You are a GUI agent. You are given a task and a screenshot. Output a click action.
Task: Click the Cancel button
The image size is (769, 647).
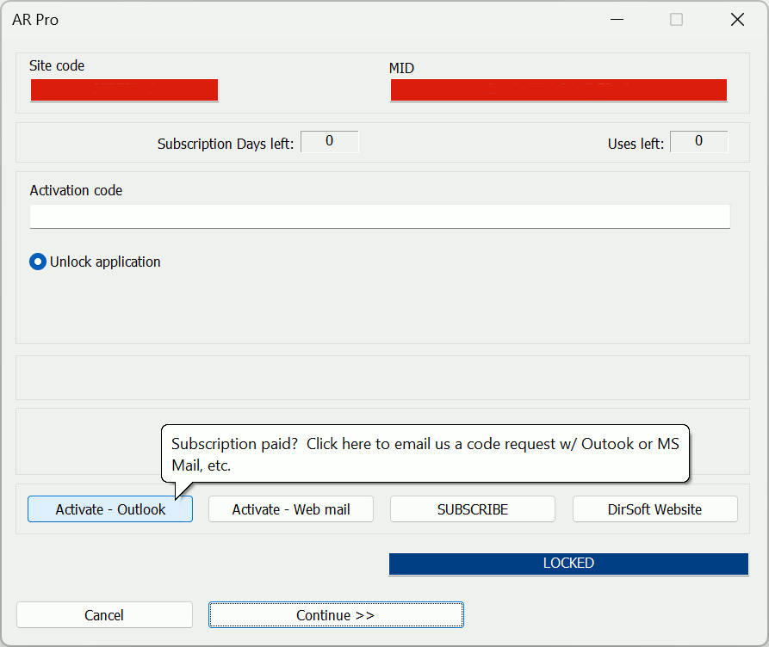[x=104, y=614]
